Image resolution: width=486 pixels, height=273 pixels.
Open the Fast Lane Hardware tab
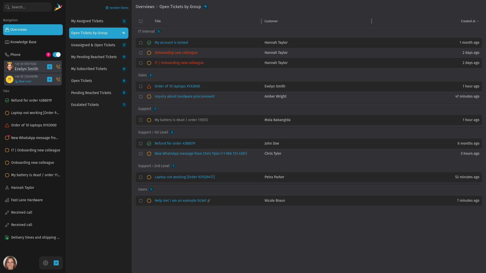point(33,200)
